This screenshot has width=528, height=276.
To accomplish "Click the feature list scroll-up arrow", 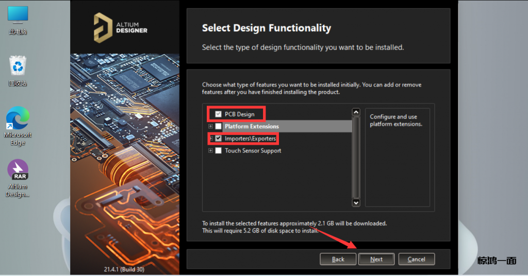I will point(355,112).
